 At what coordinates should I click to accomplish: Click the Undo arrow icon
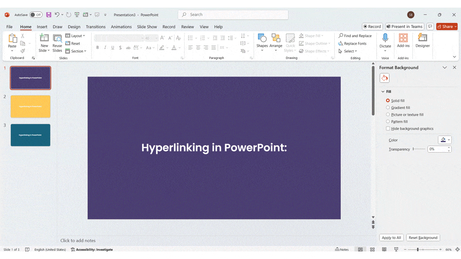57,15
